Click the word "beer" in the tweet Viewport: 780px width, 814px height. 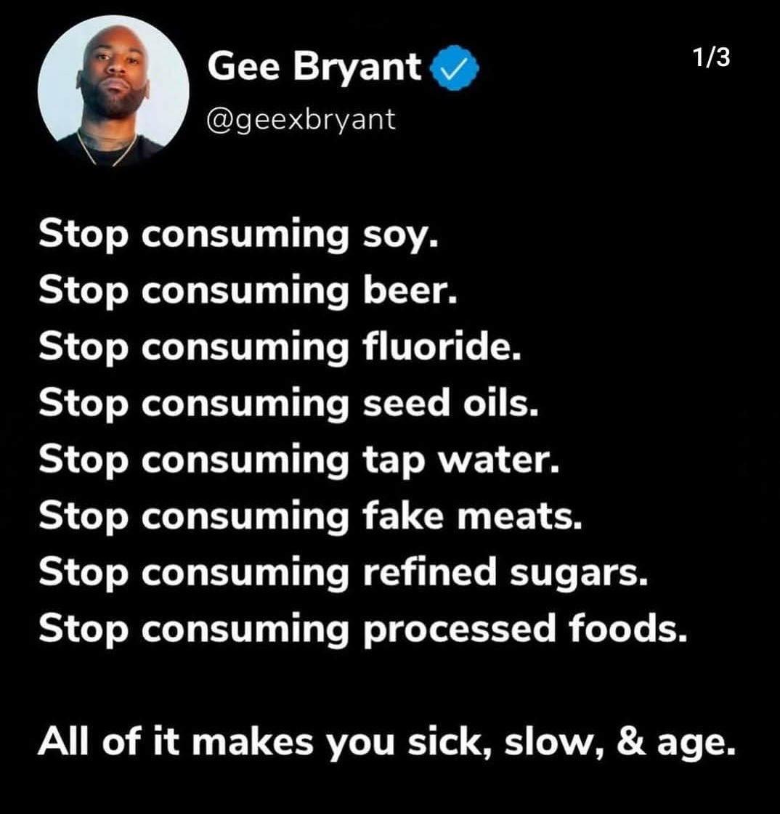pos(409,291)
